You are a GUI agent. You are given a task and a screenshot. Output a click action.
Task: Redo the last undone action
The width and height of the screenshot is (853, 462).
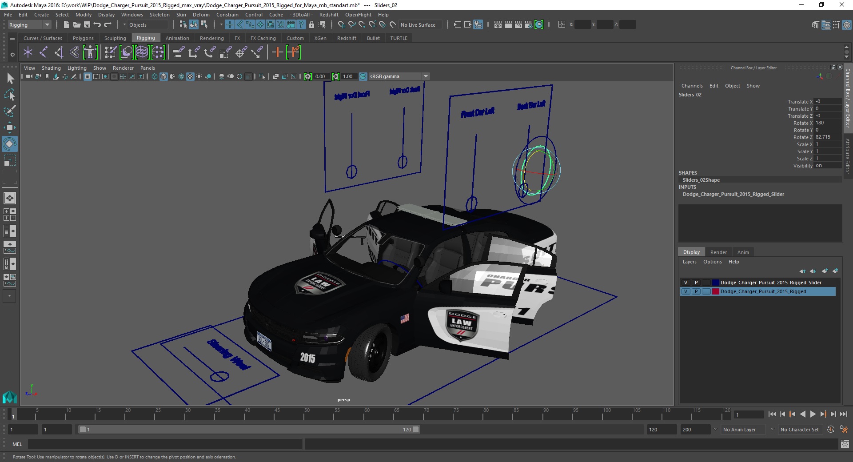[x=108, y=25]
